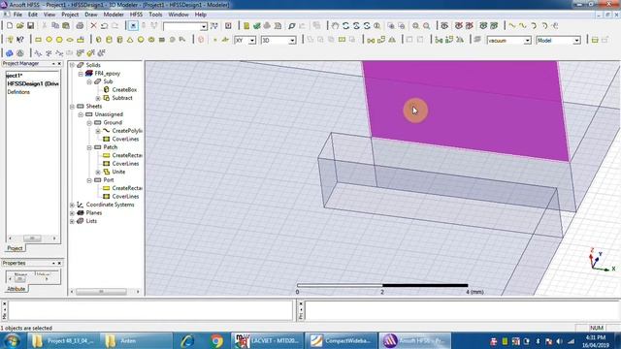Screen dimensions: 621x349
Task: Open Internet Explorer from taskbar
Action: coord(187,340)
